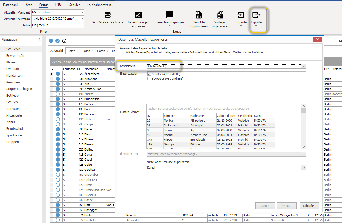Screen dimensions: 342x223
Task: Expand the Schnittstelle dropdown
Action: [x=304, y=66]
